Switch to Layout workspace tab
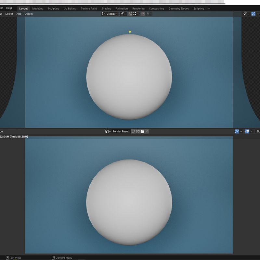 [23, 8]
